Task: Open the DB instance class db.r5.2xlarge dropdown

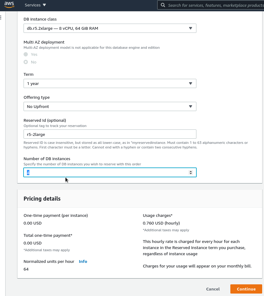Action: pos(110,28)
